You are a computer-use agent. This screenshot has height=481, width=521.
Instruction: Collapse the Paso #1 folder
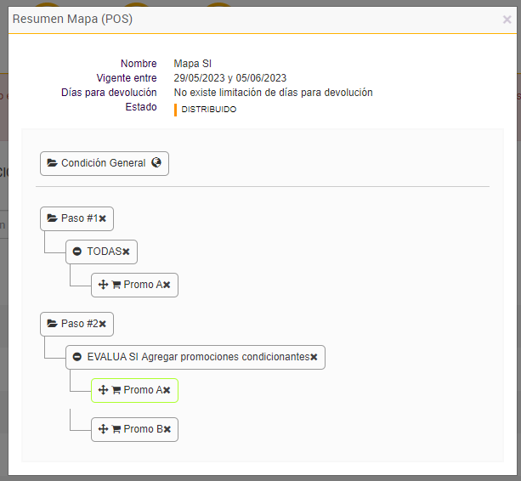[x=52, y=218]
